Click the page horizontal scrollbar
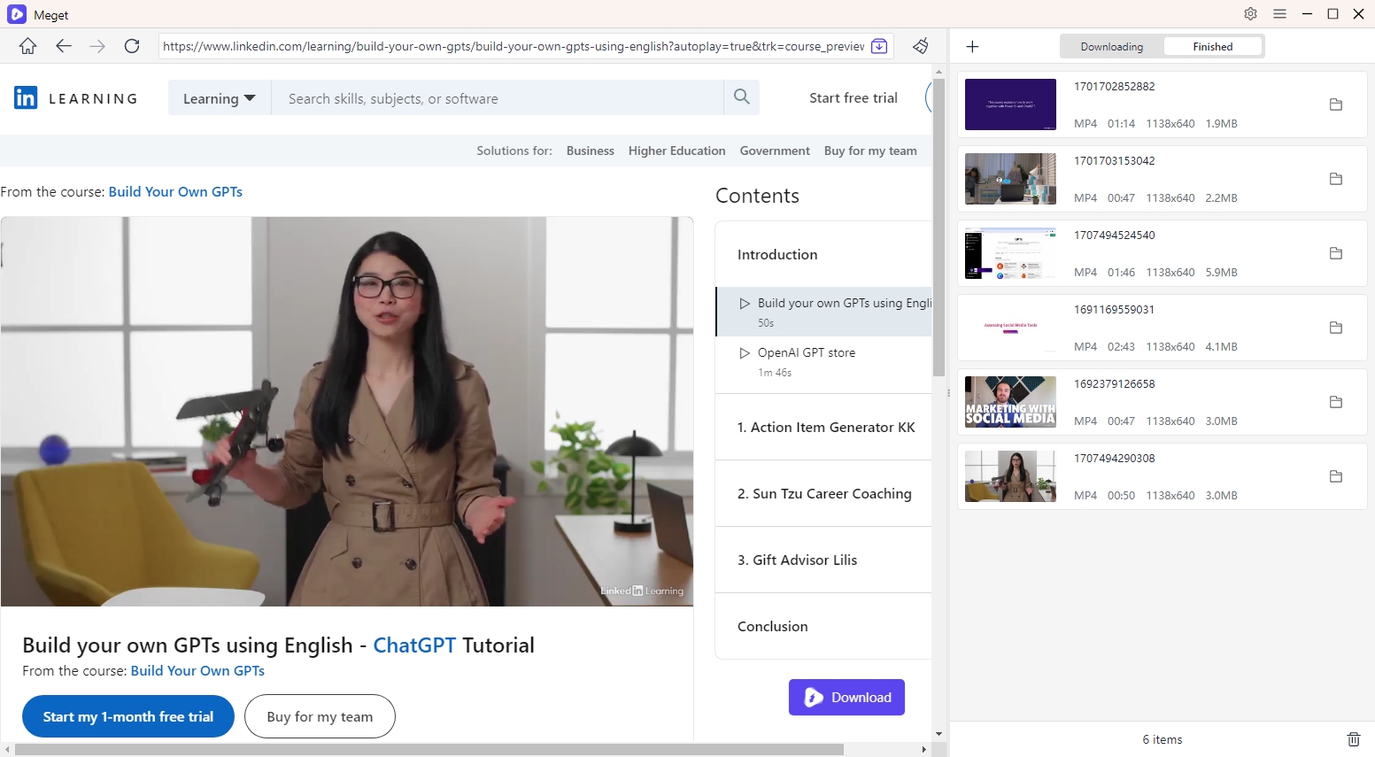Image resolution: width=1375 pixels, height=757 pixels. point(429,750)
